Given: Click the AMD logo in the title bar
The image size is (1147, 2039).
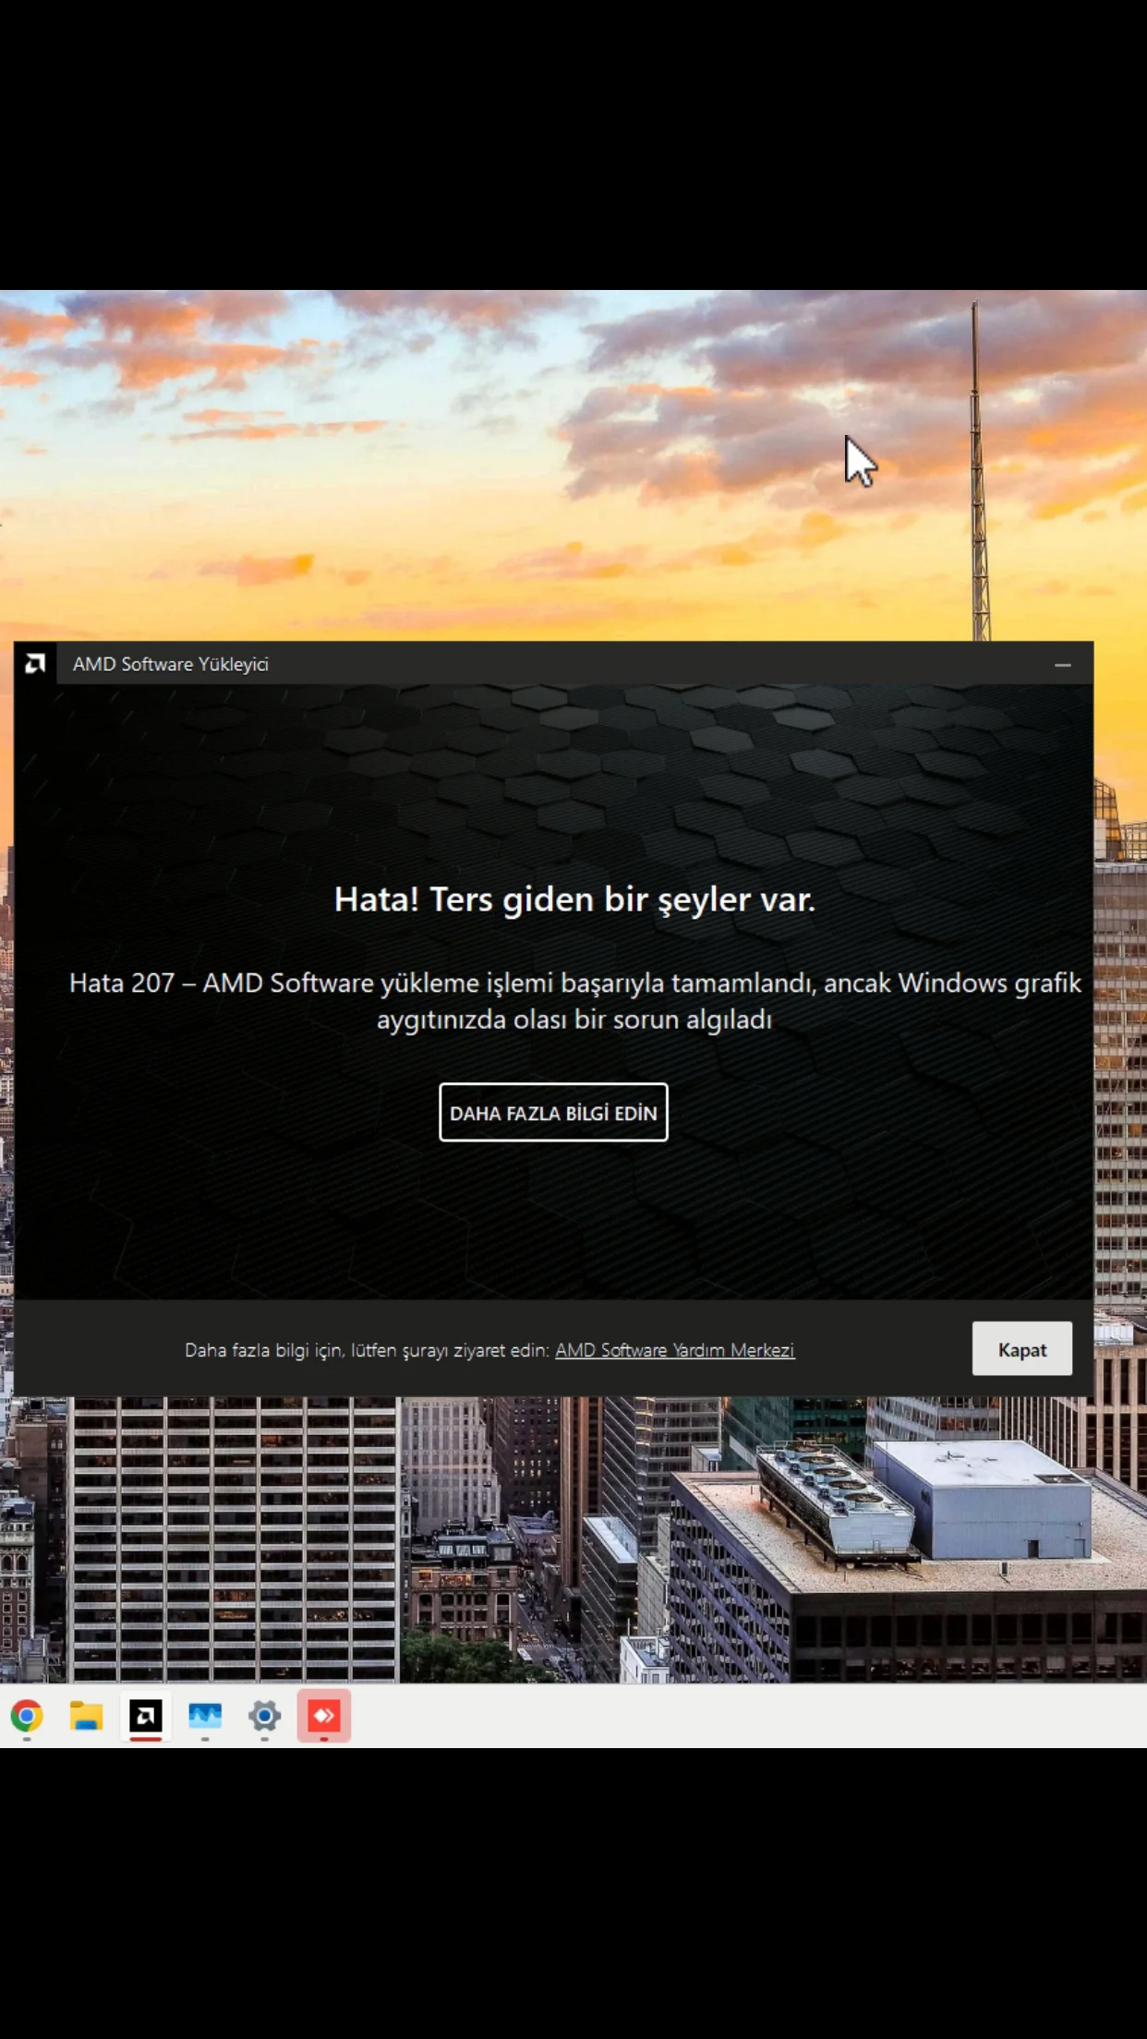Looking at the screenshot, I should click(x=35, y=664).
